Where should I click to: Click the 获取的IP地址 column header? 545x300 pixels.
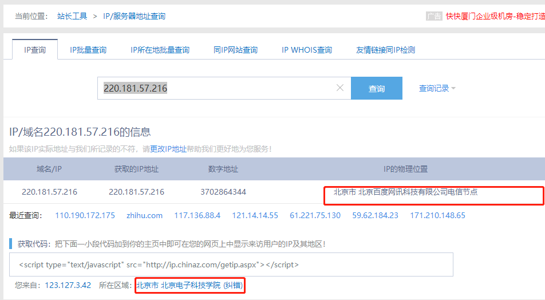(x=136, y=169)
